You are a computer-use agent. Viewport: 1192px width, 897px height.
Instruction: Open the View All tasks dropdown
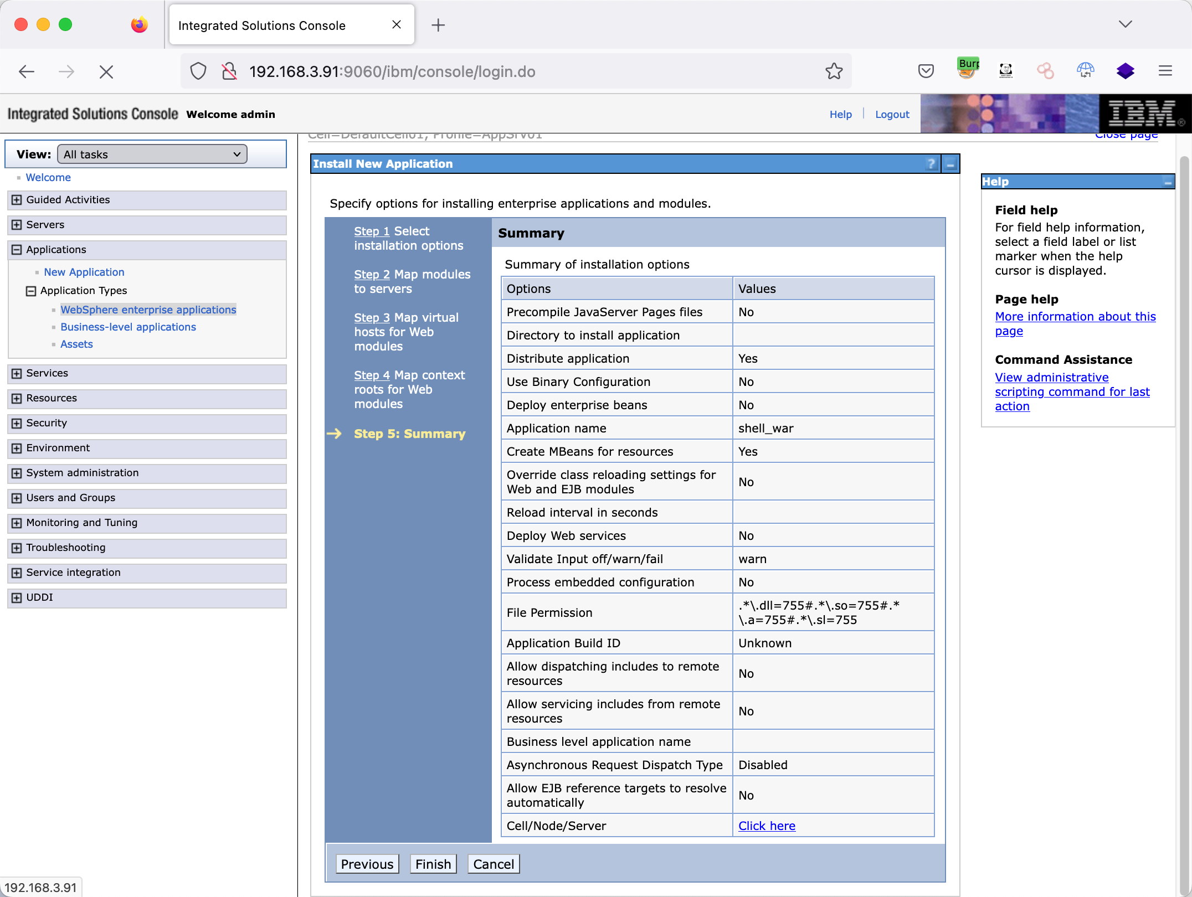152,154
